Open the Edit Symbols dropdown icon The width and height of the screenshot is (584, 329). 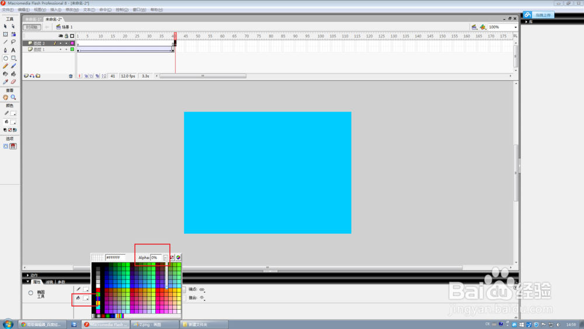click(483, 27)
